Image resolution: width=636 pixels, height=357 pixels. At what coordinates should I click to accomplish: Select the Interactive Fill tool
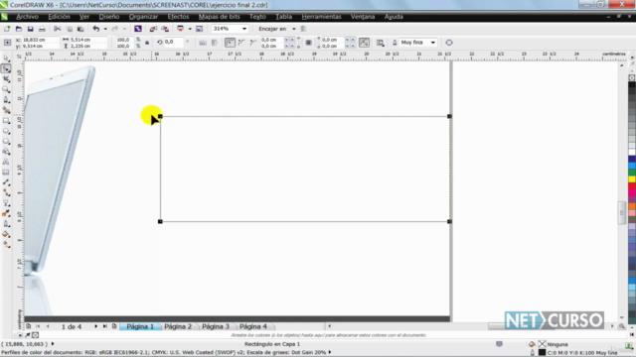[x=6, y=245]
